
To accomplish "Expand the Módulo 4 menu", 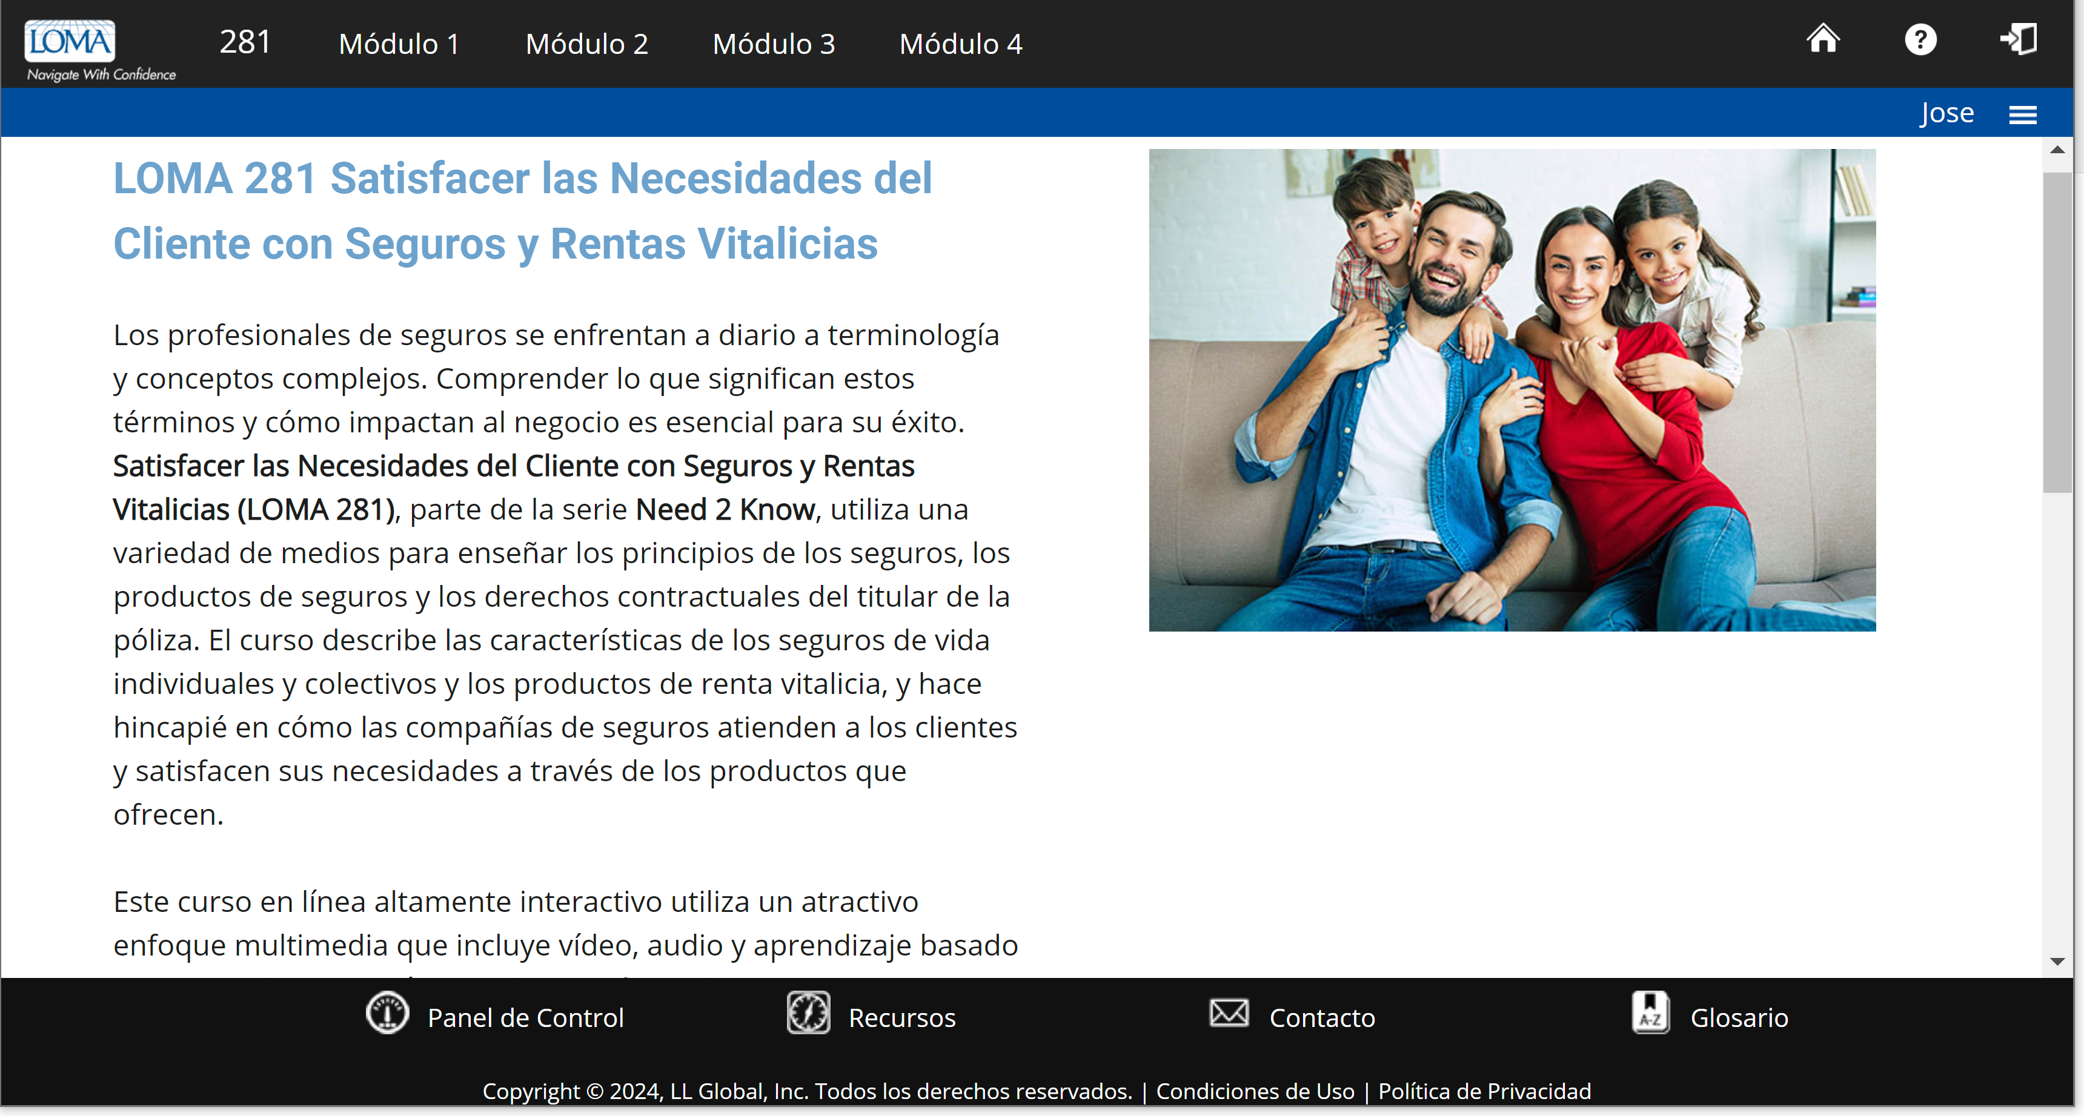I will (x=960, y=44).
